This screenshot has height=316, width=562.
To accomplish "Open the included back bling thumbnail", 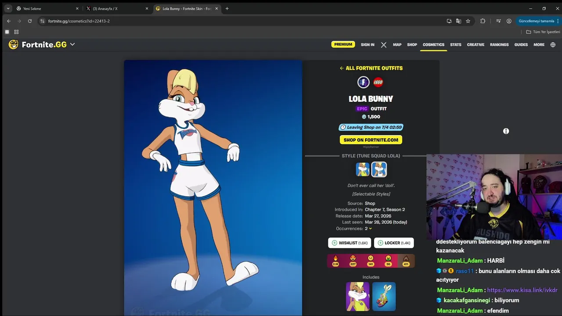I will [384, 297].
